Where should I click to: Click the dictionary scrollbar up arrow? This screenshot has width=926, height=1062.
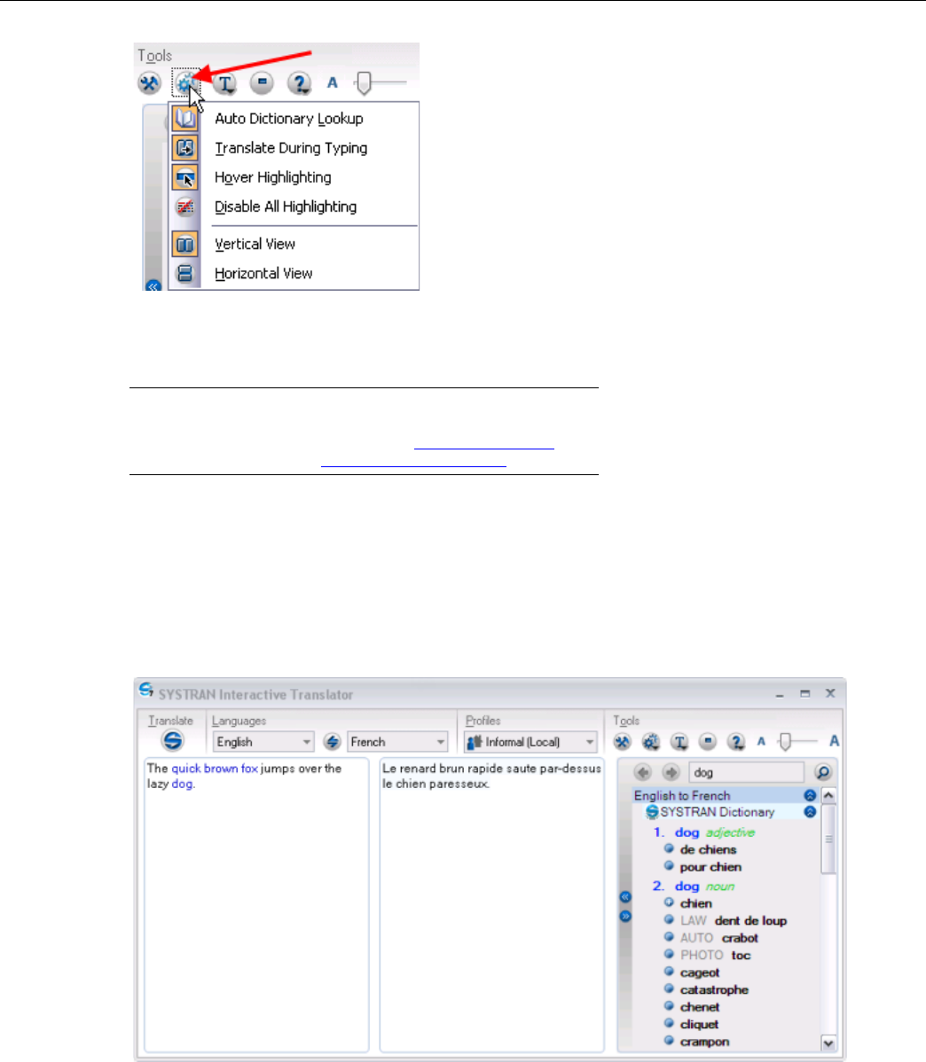(x=828, y=795)
